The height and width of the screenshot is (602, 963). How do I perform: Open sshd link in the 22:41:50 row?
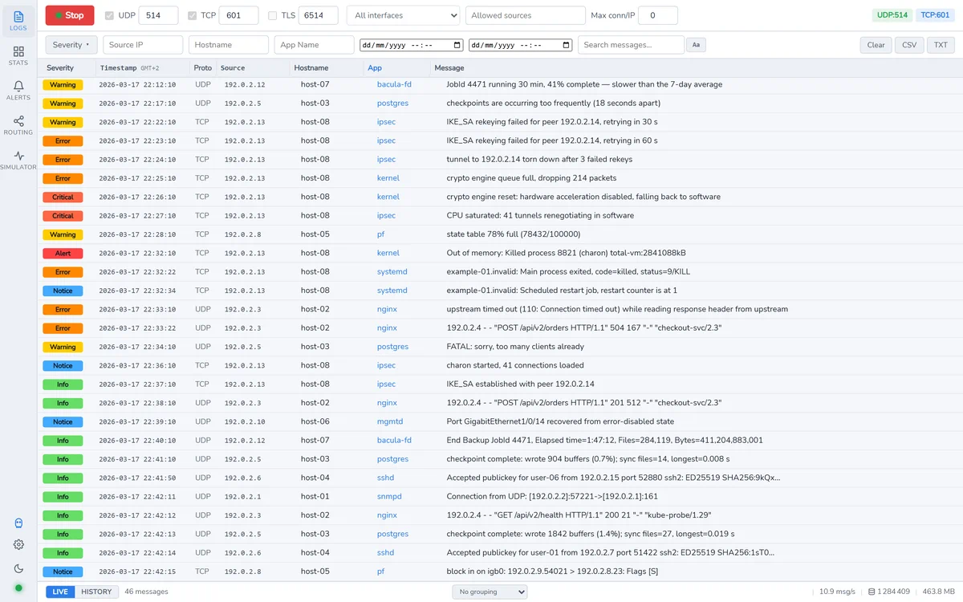pyautogui.click(x=385, y=478)
